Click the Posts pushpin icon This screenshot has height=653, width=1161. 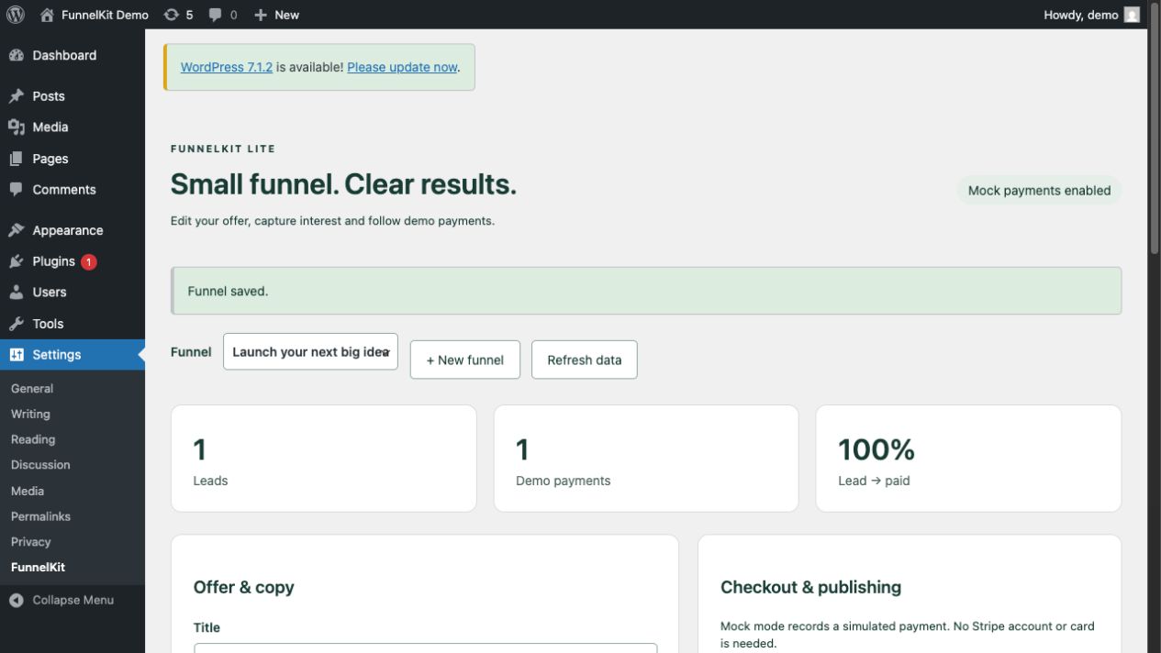pyautogui.click(x=16, y=96)
